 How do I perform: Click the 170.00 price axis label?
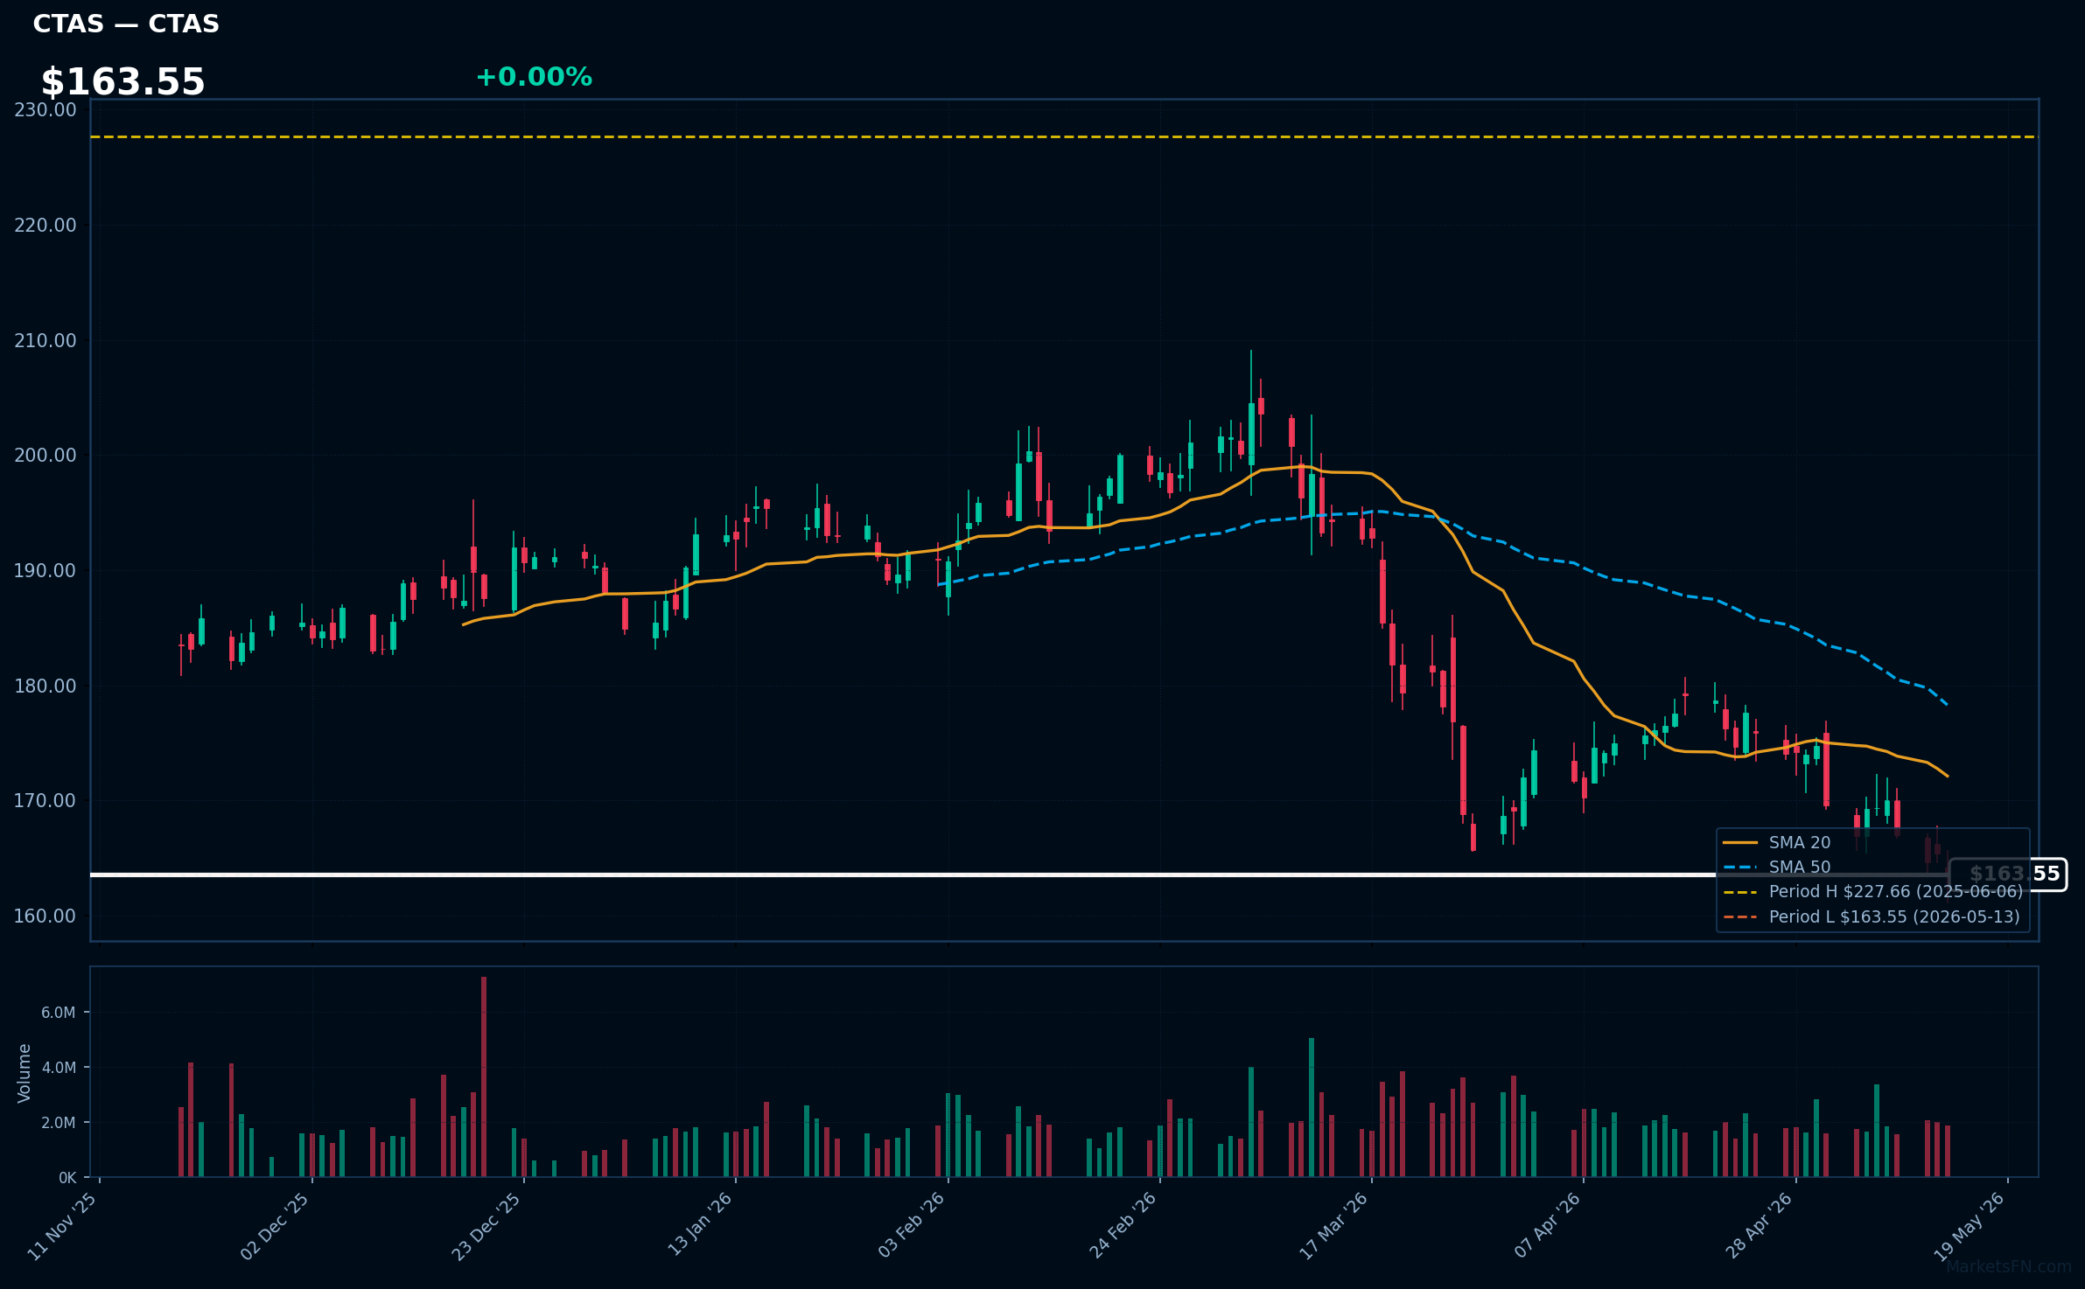[x=45, y=800]
